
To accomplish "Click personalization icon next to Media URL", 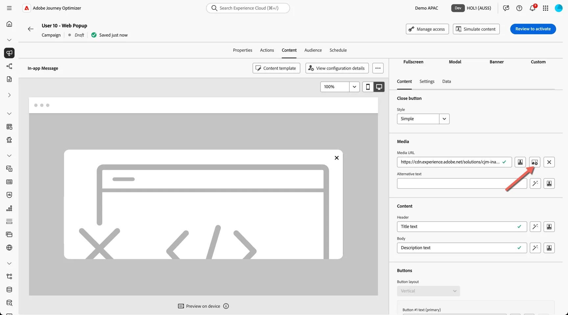I will pyautogui.click(x=520, y=162).
